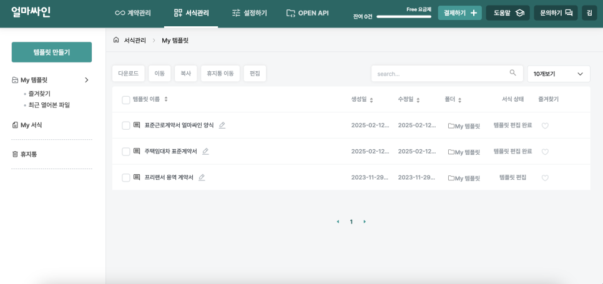Select page 1 in pagination
Screen dimensions: 603x284
tap(351, 222)
